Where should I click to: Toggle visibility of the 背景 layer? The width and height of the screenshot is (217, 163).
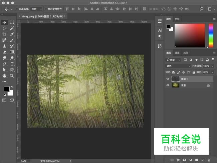168,86
